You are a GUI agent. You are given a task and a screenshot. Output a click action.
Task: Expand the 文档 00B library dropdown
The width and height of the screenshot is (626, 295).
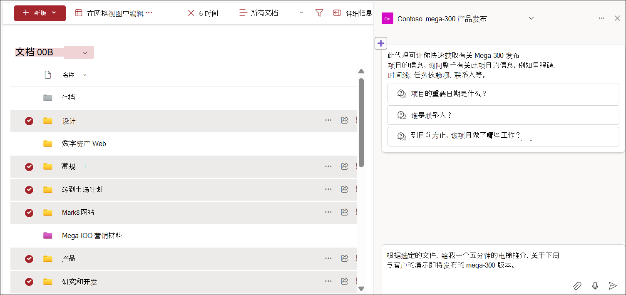coord(85,53)
